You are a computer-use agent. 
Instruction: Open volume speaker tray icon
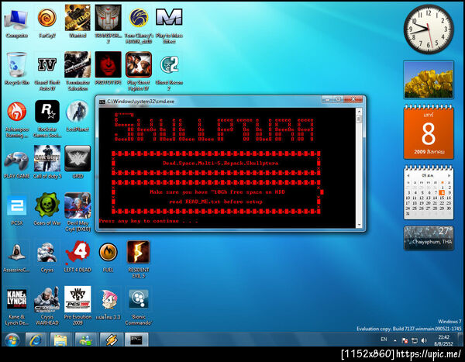424,340
